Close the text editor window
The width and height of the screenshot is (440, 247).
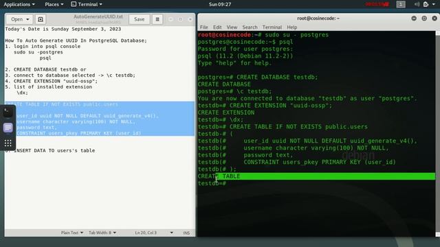point(190,19)
